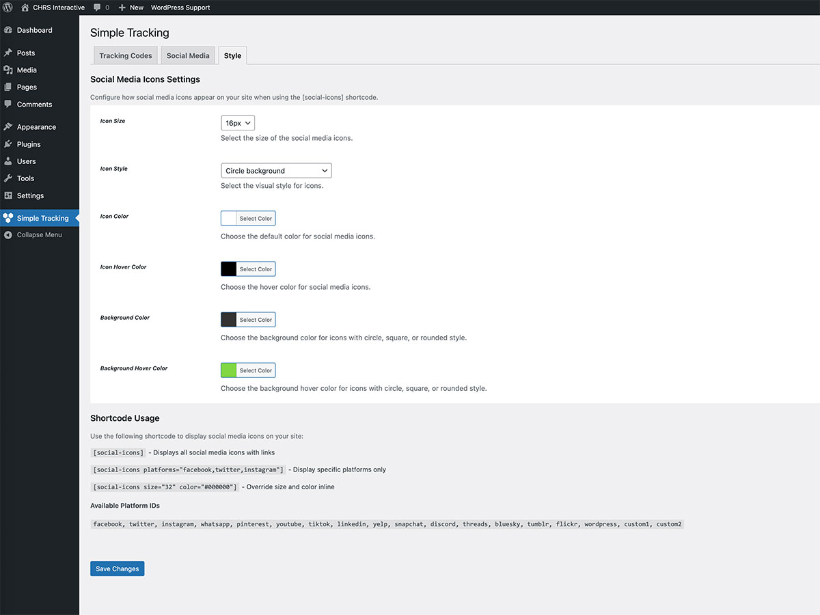
Task: Click the Media icon in sidebar
Action: [x=8, y=70]
